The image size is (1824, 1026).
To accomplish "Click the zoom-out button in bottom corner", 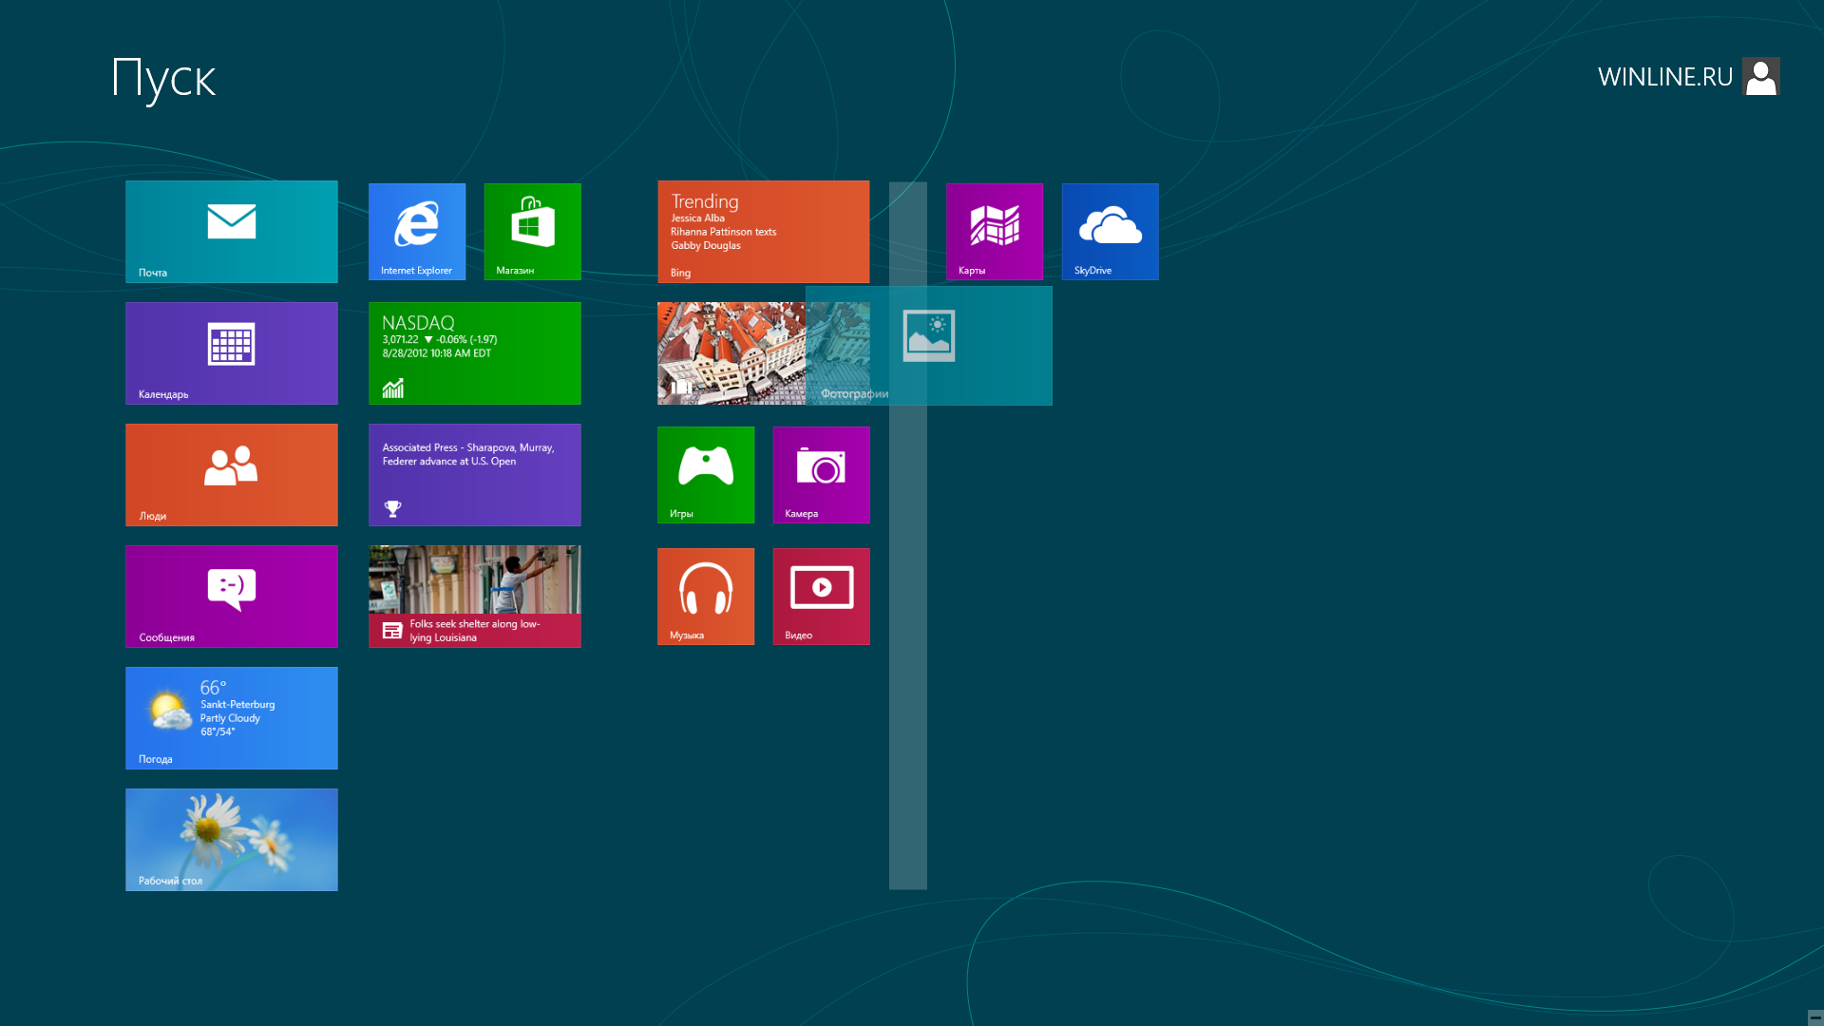I will click(1814, 1016).
